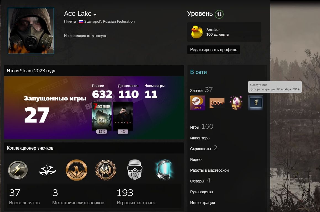Viewport: 320px width, 212px height.
Task: Expand the Ace Lake name dropdown arrow
Action: pyautogui.click(x=95, y=15)
